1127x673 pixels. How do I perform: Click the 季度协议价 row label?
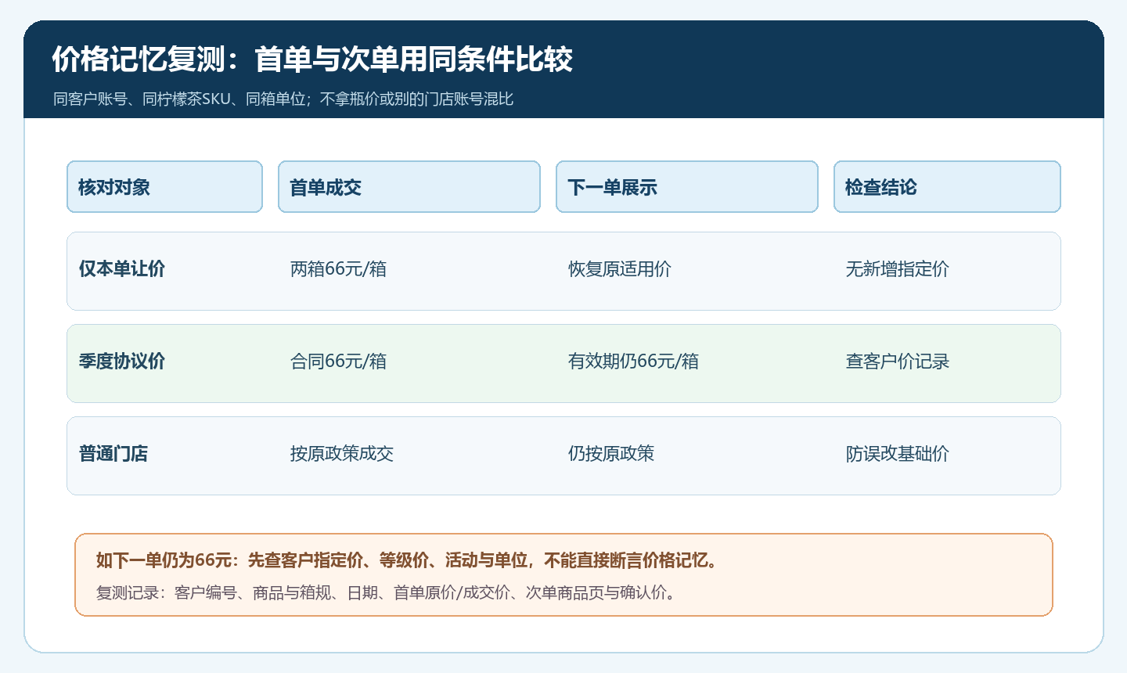pyautogui.click(x=122, y=362)
